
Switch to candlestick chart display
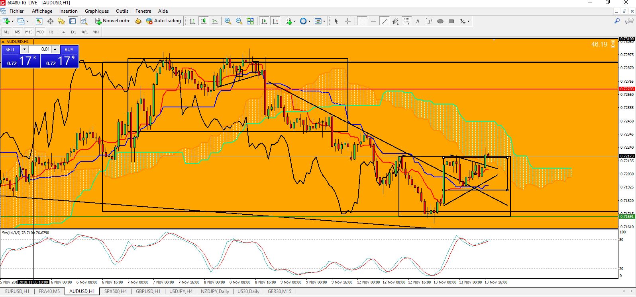(204, 21)
